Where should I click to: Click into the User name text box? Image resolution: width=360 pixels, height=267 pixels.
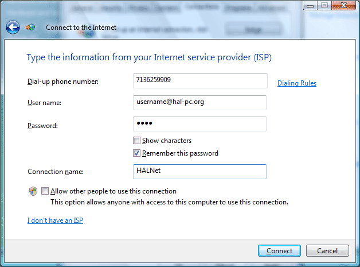199,102
